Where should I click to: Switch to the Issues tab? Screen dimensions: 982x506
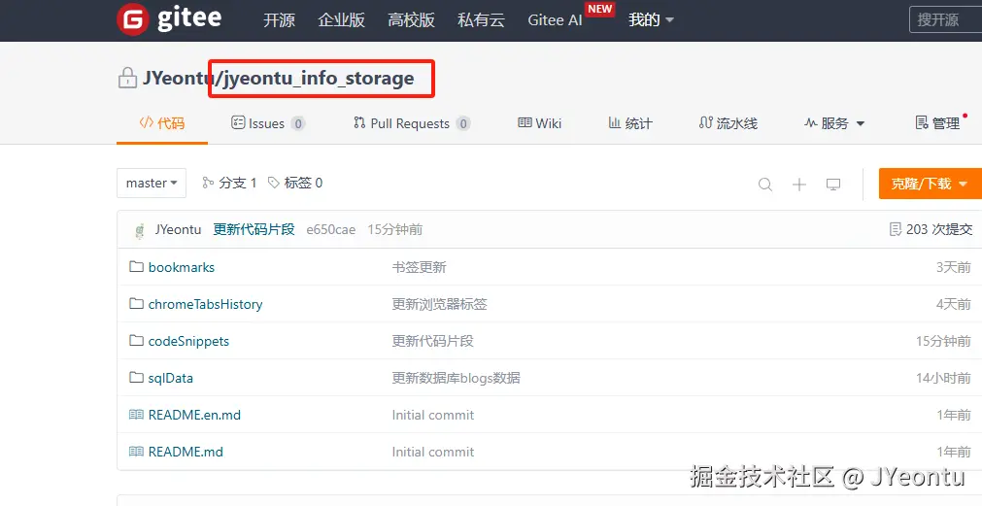tap(267, 123)
